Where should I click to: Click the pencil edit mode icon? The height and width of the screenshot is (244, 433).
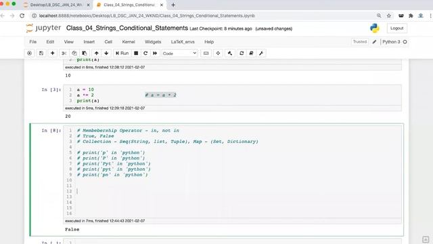pos(374,42)
